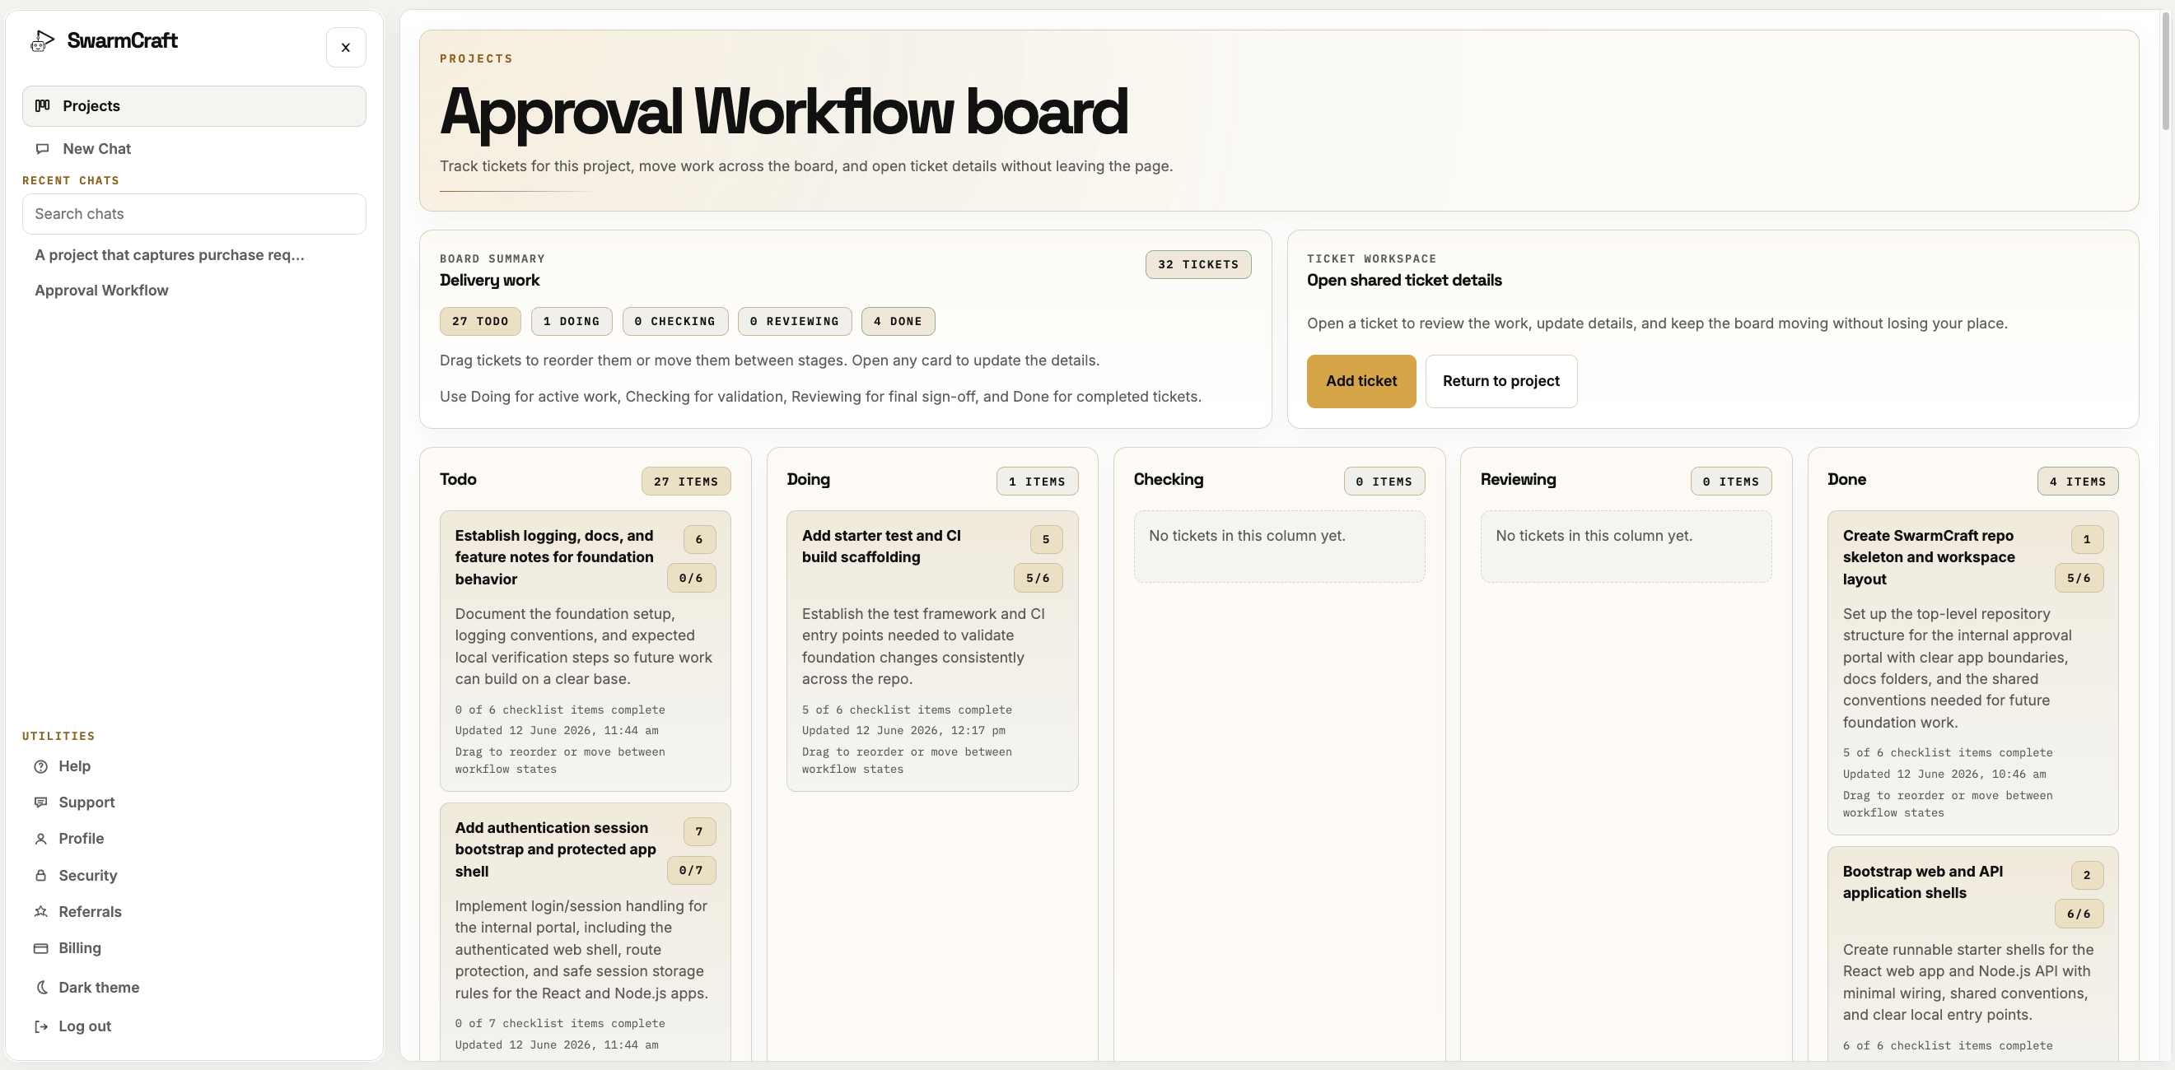Click 'No tickets in this column yet' under Reviewing

tap(1594, 536)
